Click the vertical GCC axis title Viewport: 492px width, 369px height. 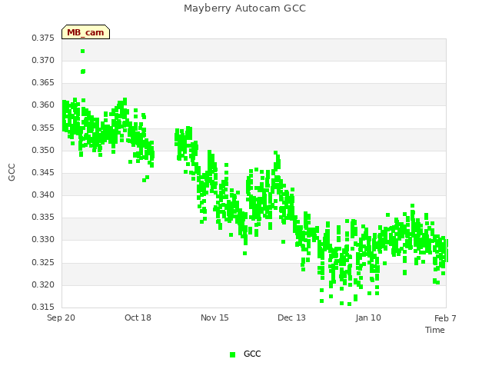[x=12, y=172]
